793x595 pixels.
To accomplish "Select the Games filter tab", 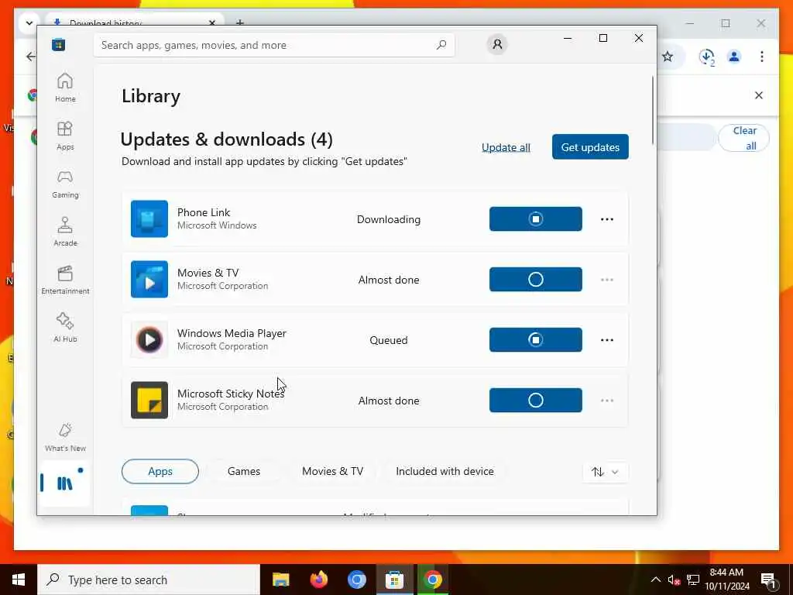I will coord(244,471).
